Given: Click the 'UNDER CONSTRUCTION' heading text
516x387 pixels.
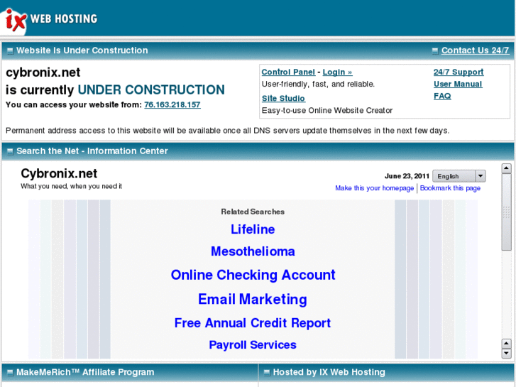Looking at the screenshot, I should pyautogui.click(x=151, y=90).
